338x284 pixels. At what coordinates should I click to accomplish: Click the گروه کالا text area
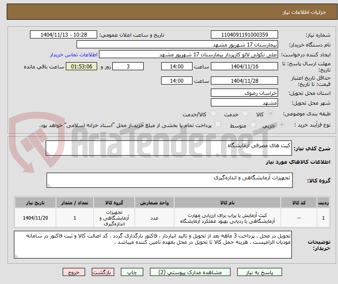[x=169, y=180]
